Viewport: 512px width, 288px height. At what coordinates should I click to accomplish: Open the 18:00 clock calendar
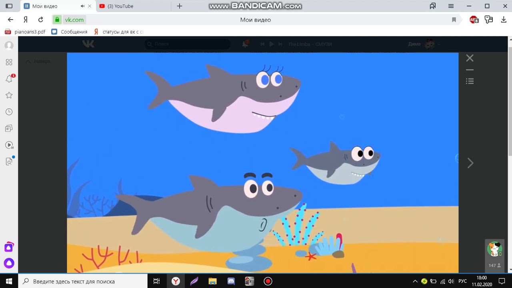click(x=482, y=281)
